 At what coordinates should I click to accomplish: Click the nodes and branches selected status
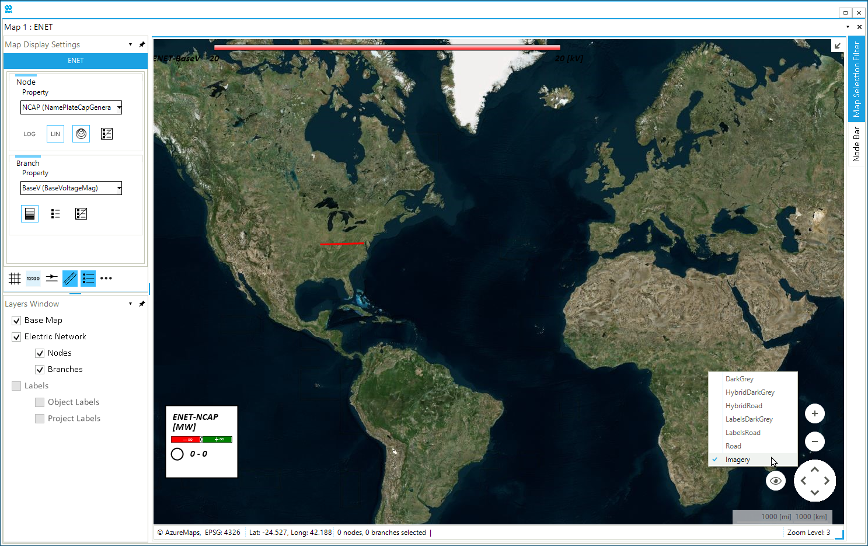(x=382, y=533)
